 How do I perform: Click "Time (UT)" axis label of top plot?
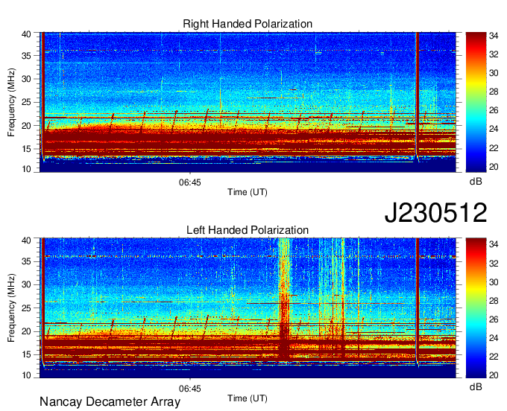coord(248,192)
